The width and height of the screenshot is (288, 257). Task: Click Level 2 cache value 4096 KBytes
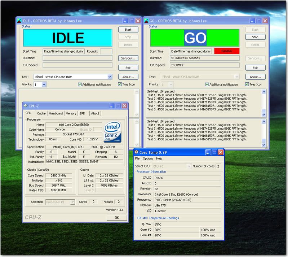(109, 186)
